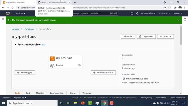This screenshot has width=188, height=106.
Task: Bookmark this page with star icon
Action: point(169,8)
